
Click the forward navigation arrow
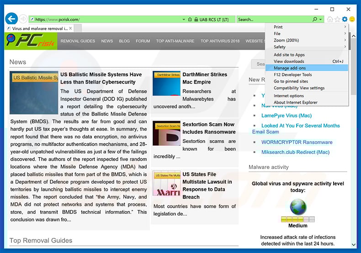(23, 19)
